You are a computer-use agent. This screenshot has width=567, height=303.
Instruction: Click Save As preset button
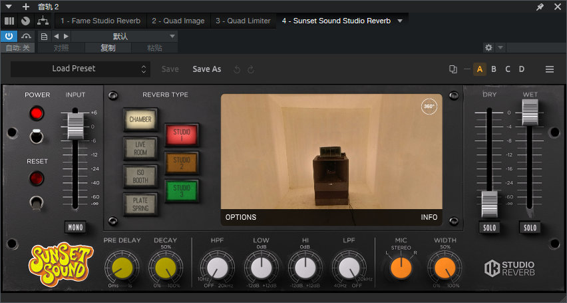pyautogui.click(x=207, y=69)
